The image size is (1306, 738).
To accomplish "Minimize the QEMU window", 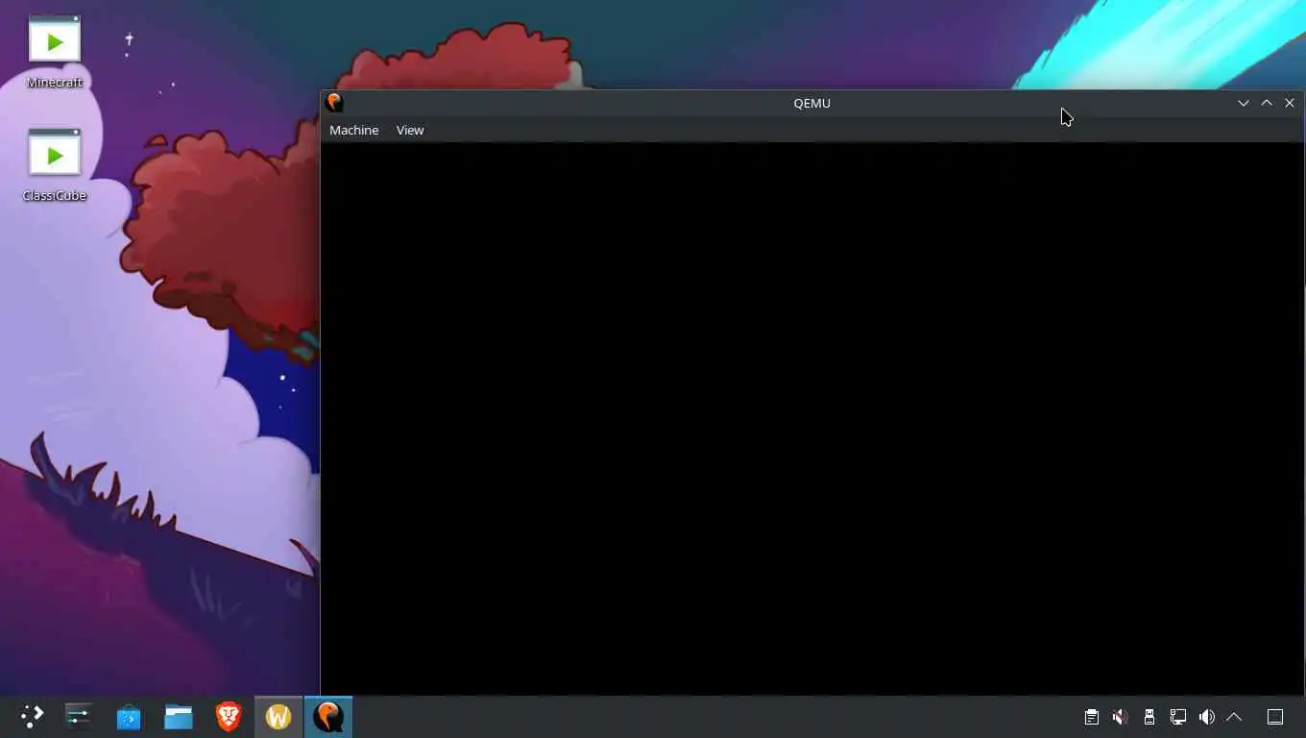I will [x=1243, y=103].
